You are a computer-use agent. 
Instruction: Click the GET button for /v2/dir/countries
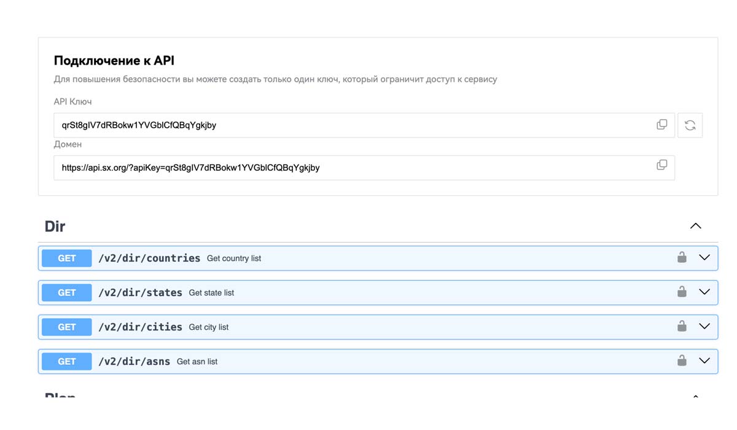(66, 259)
